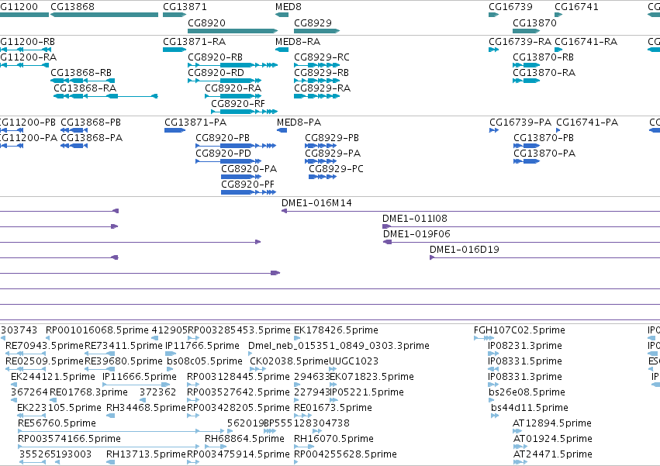Click the CG13868-RA transcript label
The image size is (660, 466).
pos(85,88)
